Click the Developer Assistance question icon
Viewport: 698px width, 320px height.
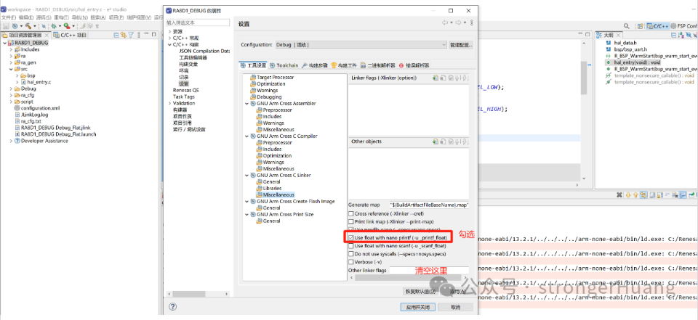click(x=17, y=141)
